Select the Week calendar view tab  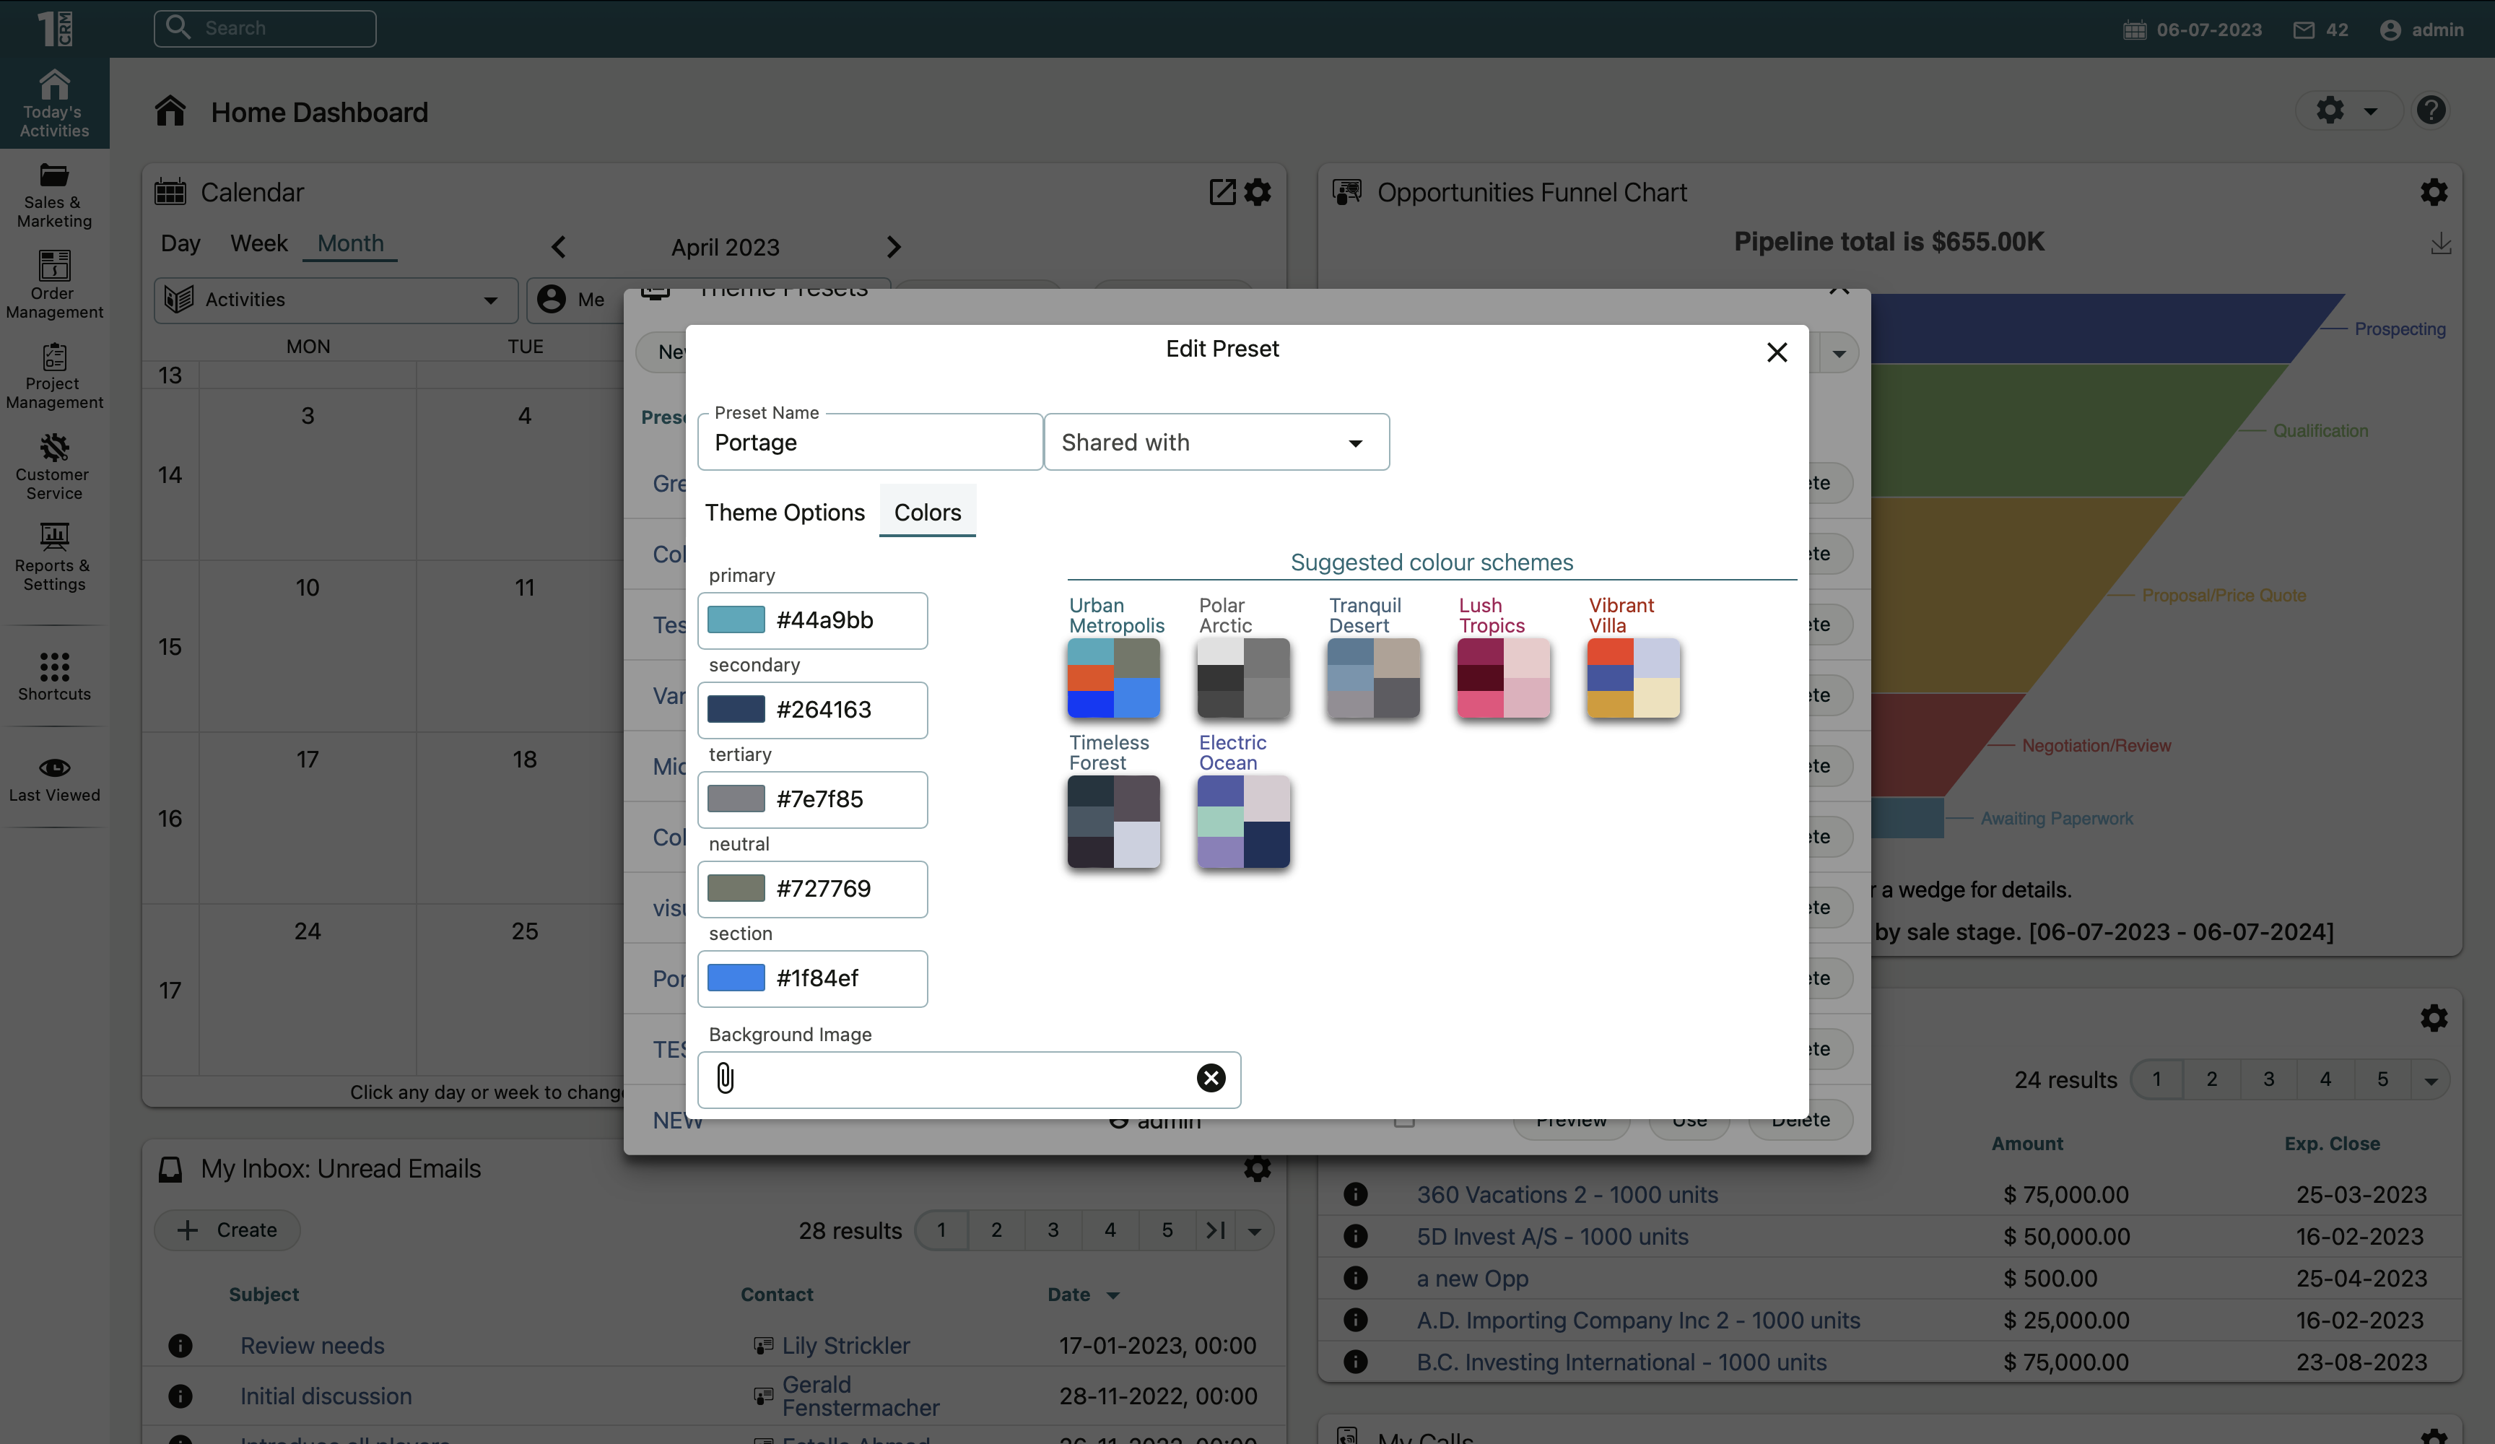tap(258, 243)
